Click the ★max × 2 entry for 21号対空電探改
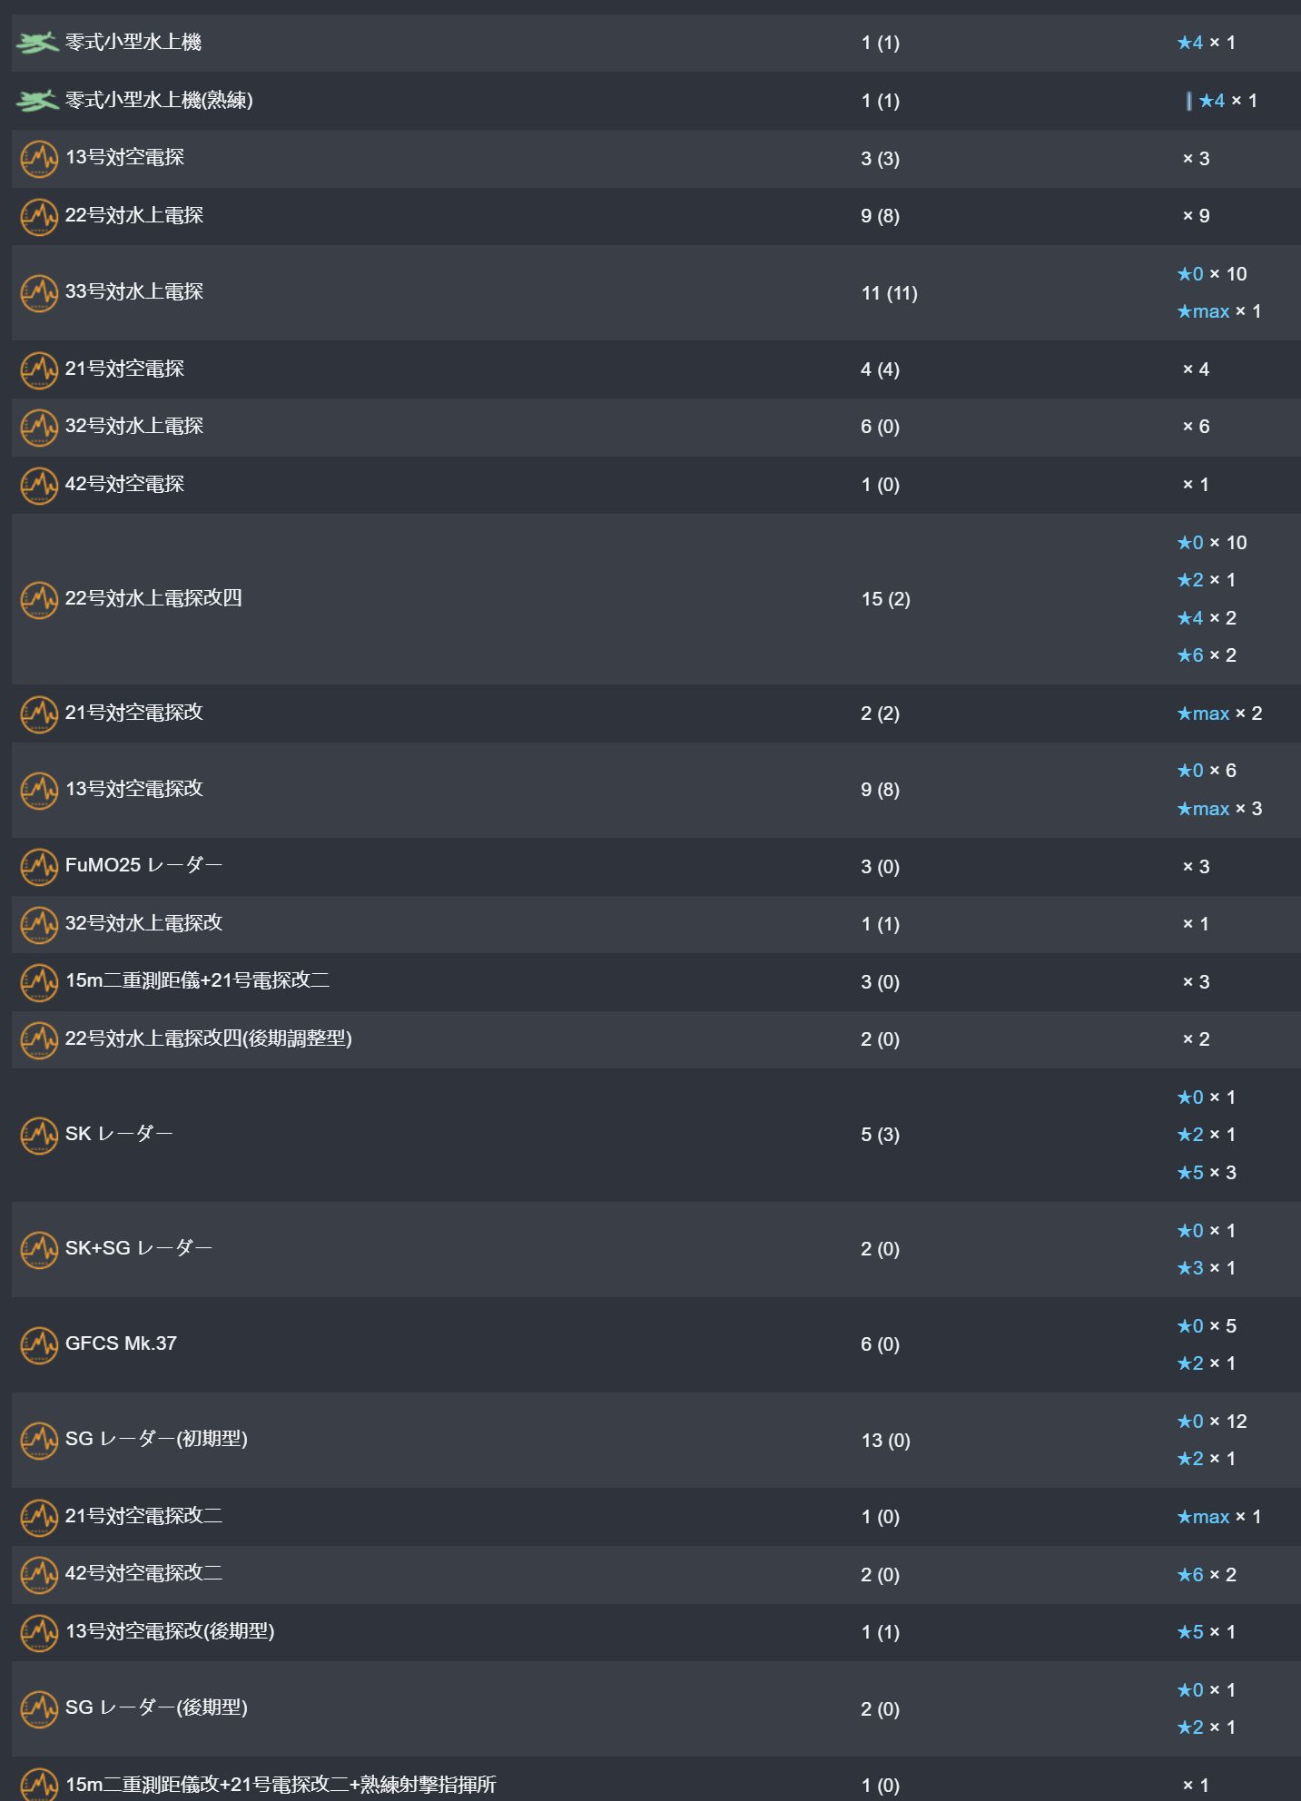Image resolution: width=1301 pixels, height=1801 pixels. point(1219,714)
